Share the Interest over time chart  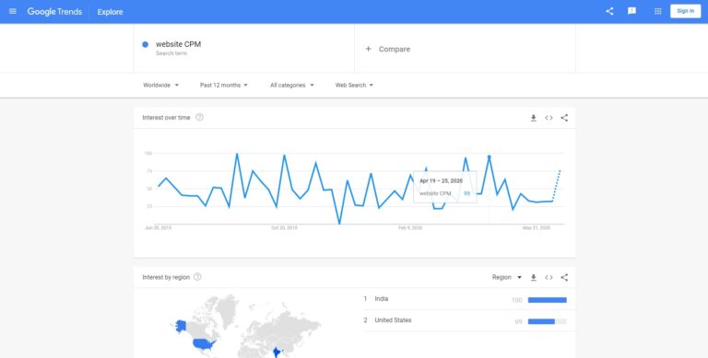(564, 118)
